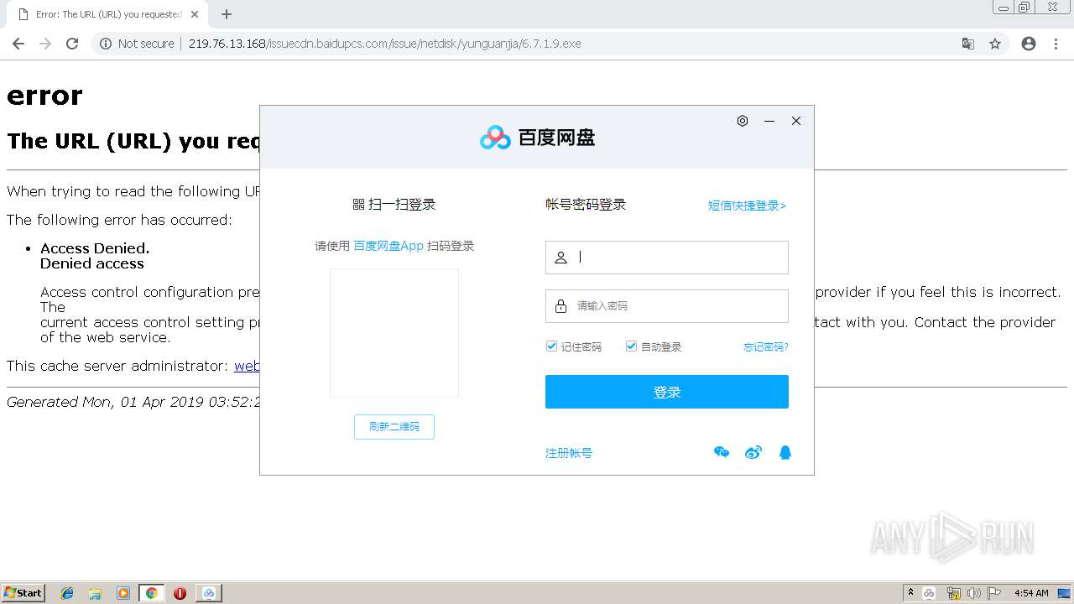Open the volume speaker tray icon
The width and height of the screenshot is (1074, 604).
pos(974,593)
